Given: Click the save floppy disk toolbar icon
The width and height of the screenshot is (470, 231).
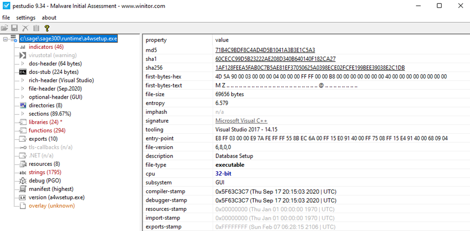Looking at the screenshot, I should (14, 28).
